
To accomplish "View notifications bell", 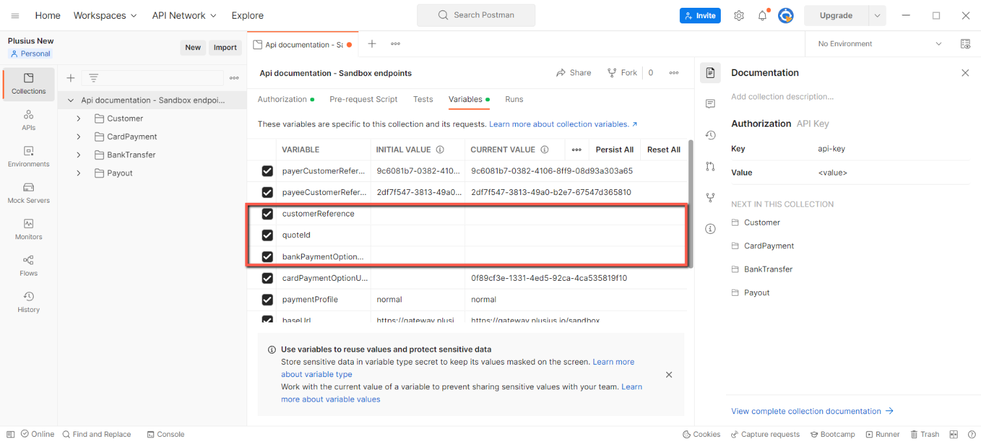I will 762,16.
